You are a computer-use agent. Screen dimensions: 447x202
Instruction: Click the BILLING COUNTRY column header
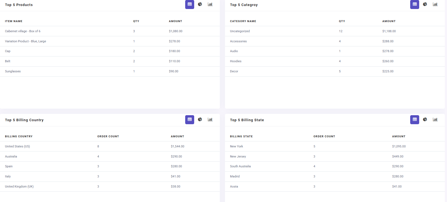tap(19, 136)
